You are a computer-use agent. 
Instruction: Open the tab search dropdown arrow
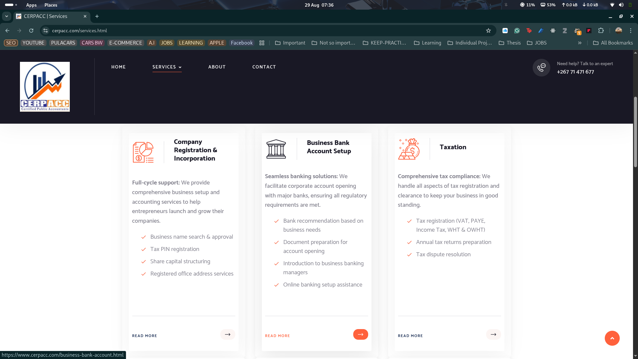[x=7, y=16]
